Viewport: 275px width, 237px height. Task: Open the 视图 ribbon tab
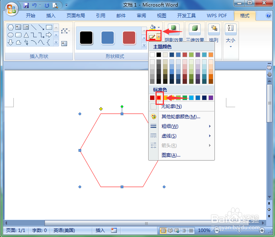pos(162,16)
